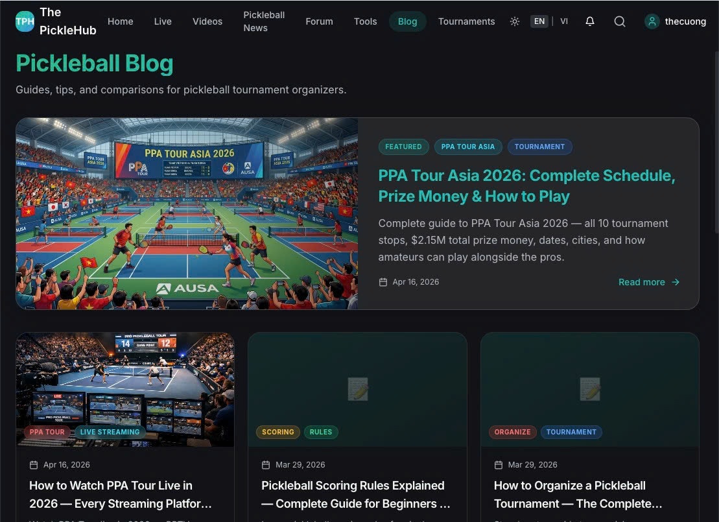Open the thecuong account menu
The image size is (719, 522).
676,21
